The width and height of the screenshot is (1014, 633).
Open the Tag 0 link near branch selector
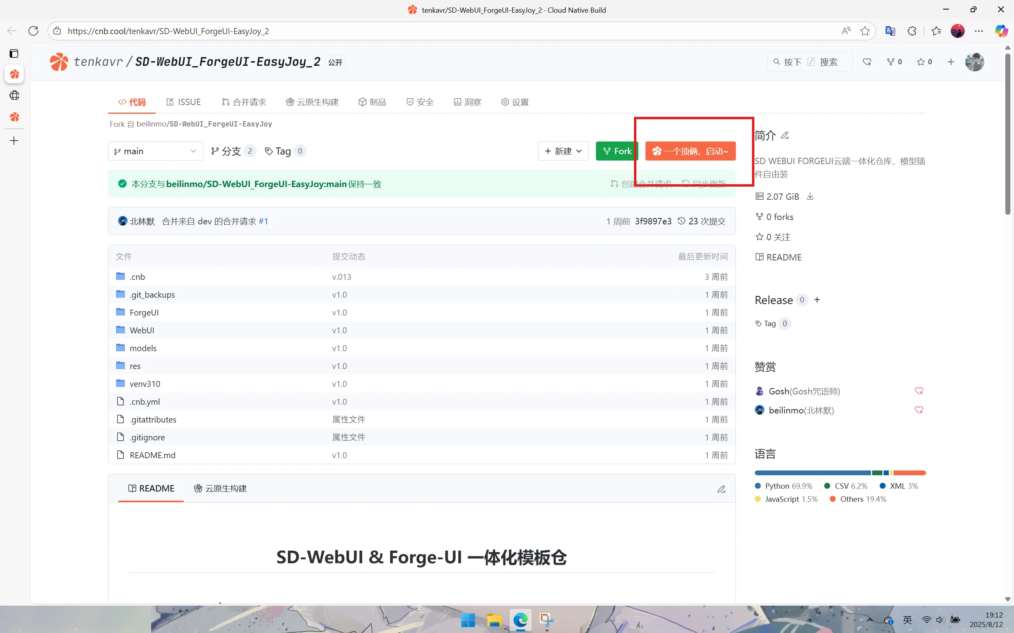(x=285, y=151)
